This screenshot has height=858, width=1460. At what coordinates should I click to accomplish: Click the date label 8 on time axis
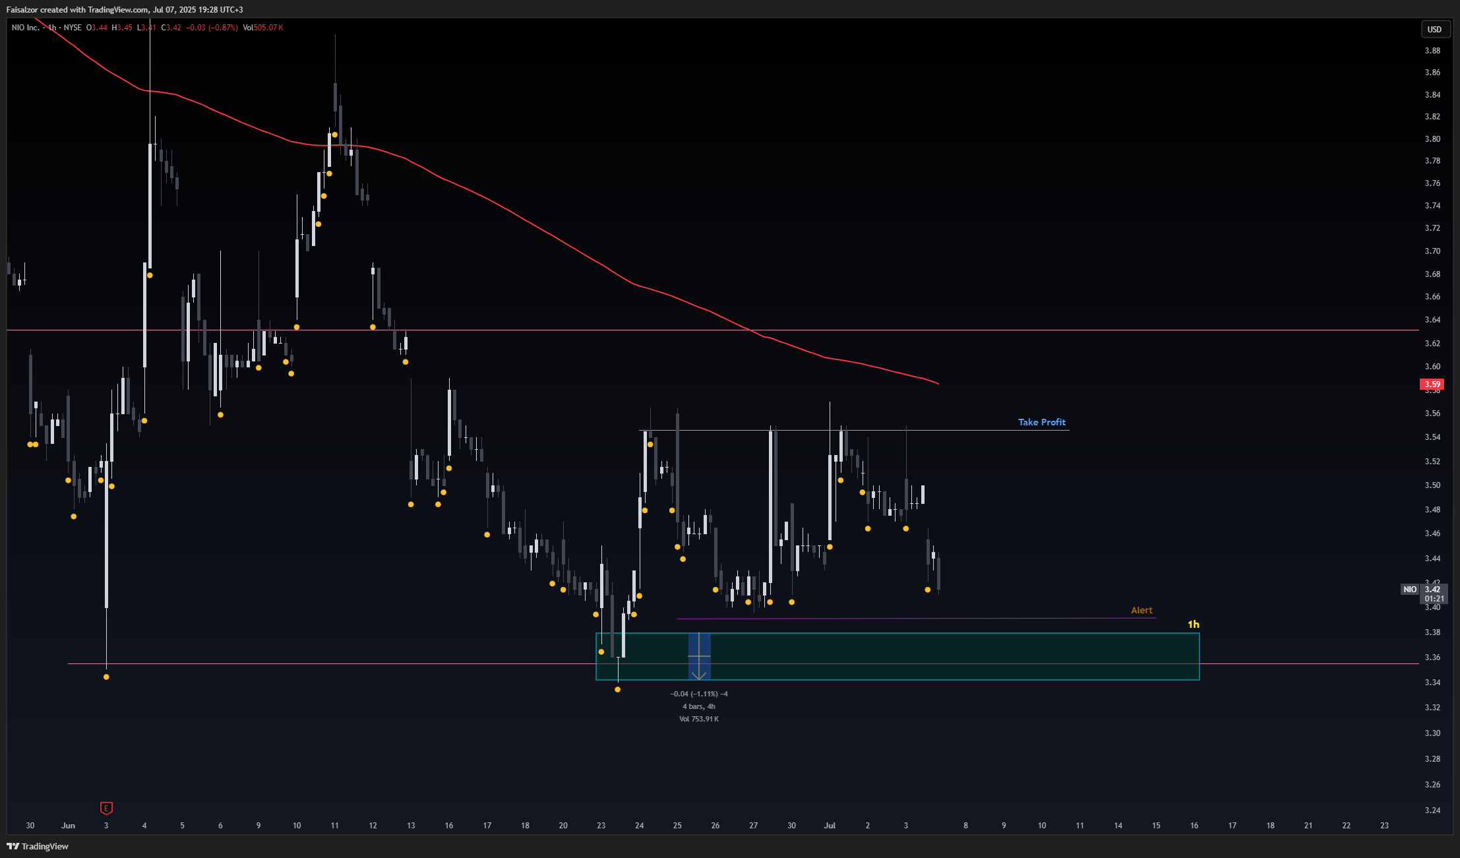point(965,825)
